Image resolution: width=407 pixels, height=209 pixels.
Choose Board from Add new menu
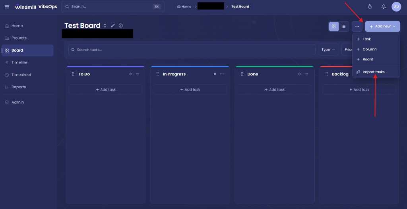(x=376, y=59)
